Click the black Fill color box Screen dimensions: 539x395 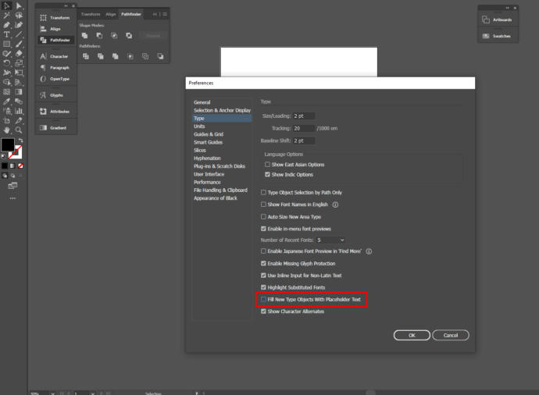[x=8, y=144]
